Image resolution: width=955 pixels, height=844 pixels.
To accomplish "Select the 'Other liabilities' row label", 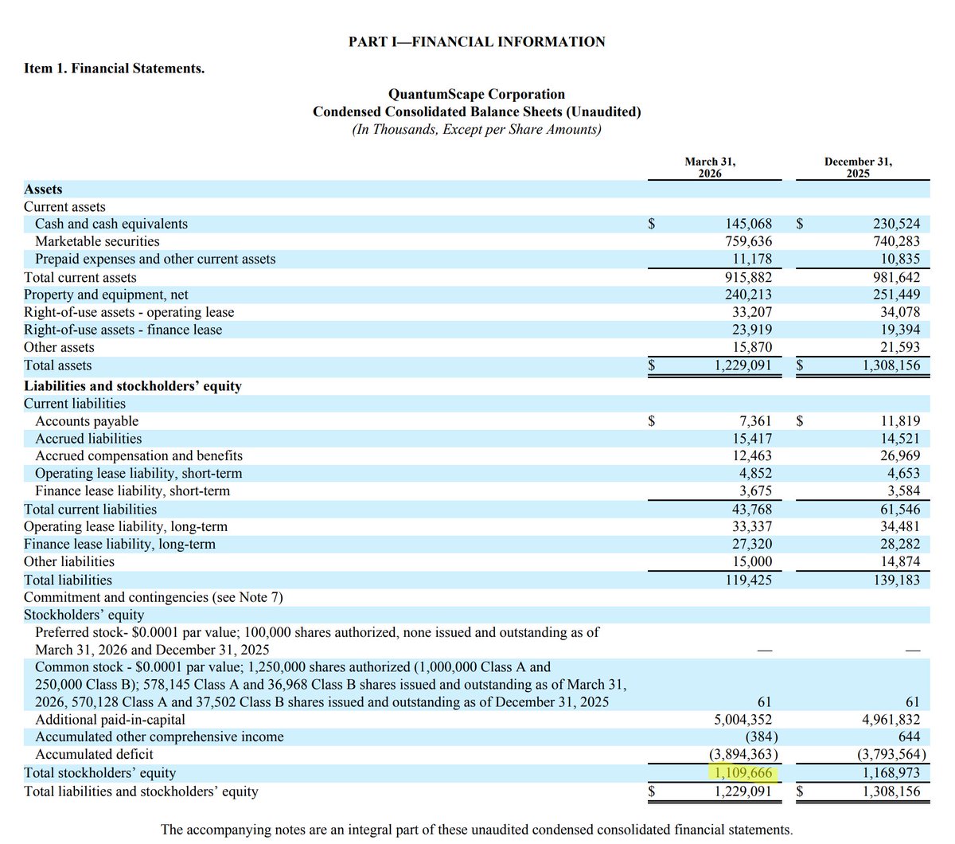I will coord(69,561).
